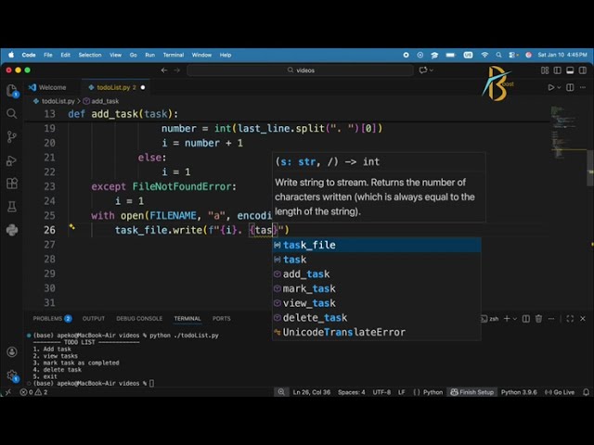Open the Manage gear menu
The image size is (594, 445).
(x=12, y=375)
